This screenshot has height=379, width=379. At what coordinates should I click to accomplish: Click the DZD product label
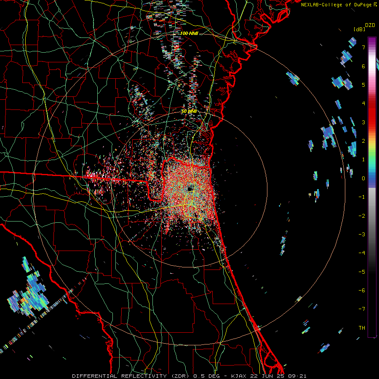coord(370,25)
